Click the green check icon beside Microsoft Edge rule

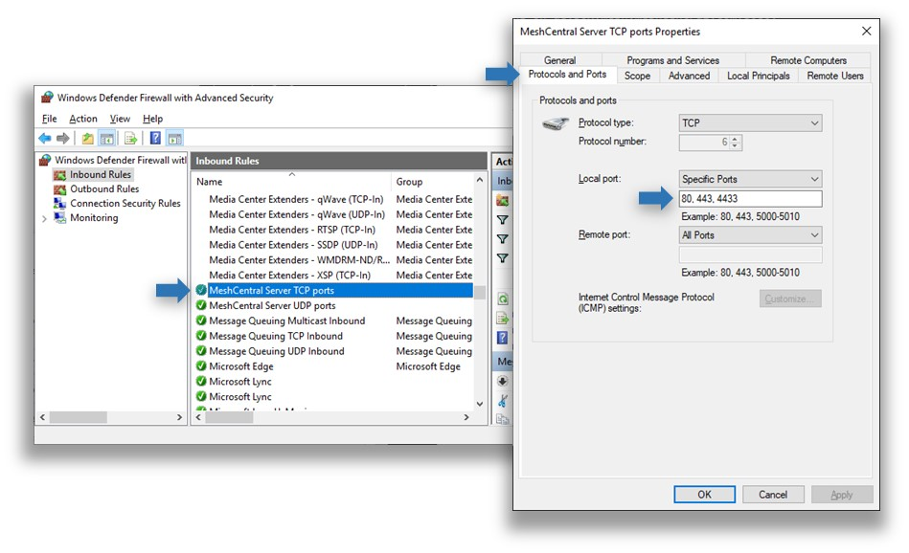(x=201, y=366)
